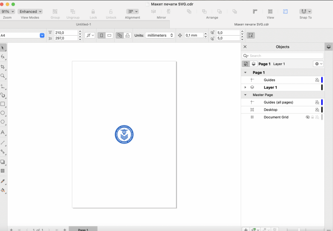Apply page layout to all pages
The height and width of the screenshot is (231, 333).
click(x=120, y=36)
